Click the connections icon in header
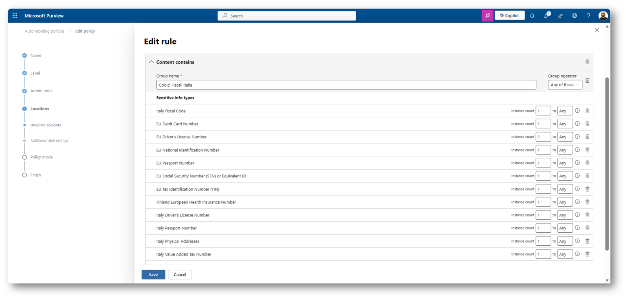This screenshot has height=300, width=627. point(560,16)
